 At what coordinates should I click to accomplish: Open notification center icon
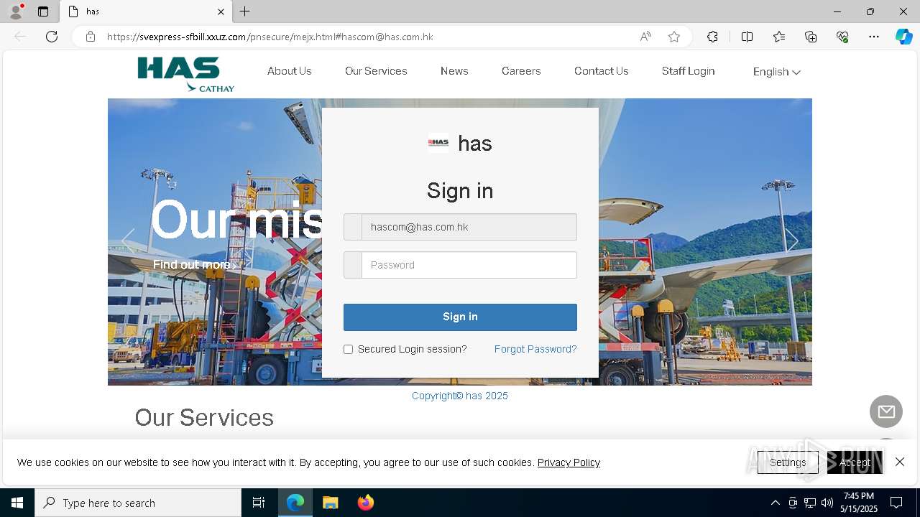pos(896,503)
